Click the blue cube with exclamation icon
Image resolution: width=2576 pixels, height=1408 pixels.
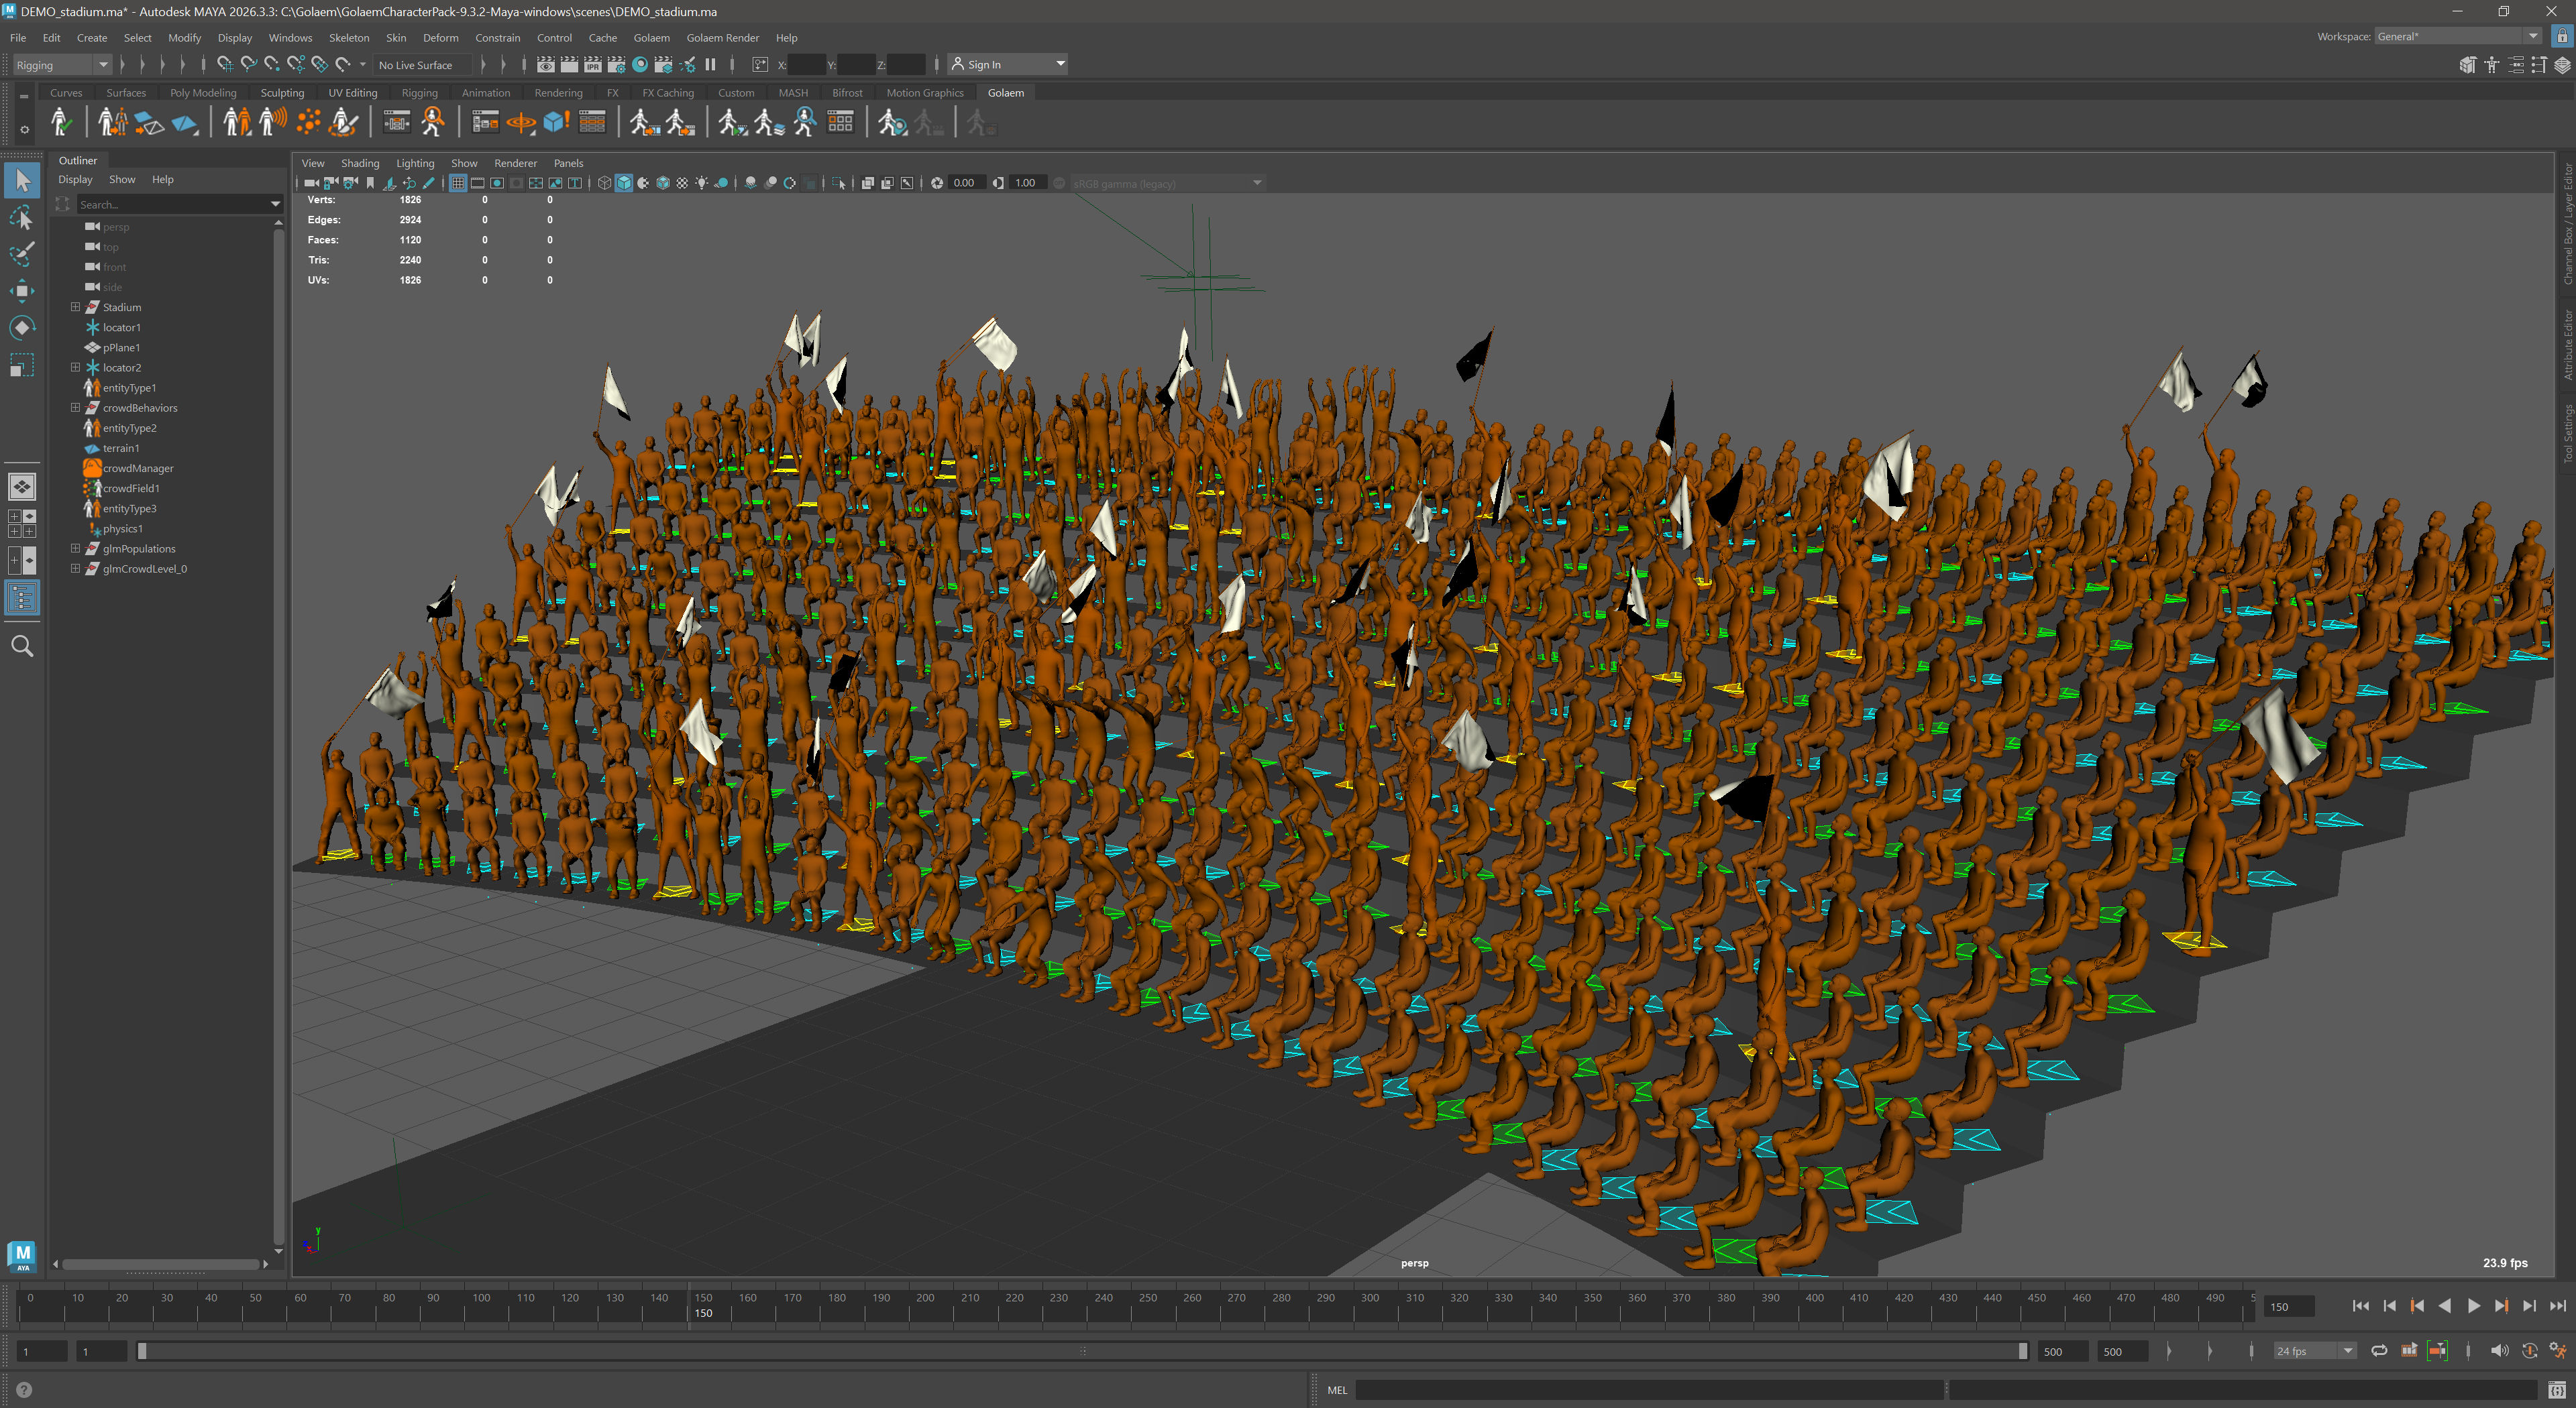coord(556,123)
